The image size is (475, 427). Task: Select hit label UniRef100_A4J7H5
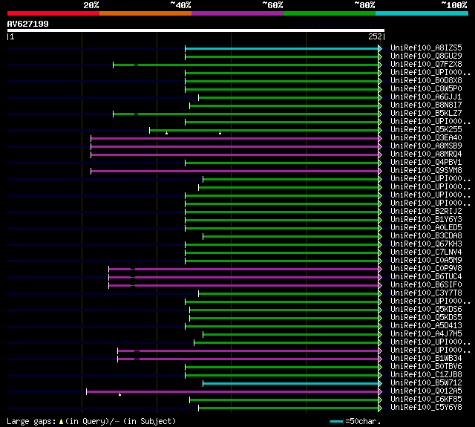[426, 334]
